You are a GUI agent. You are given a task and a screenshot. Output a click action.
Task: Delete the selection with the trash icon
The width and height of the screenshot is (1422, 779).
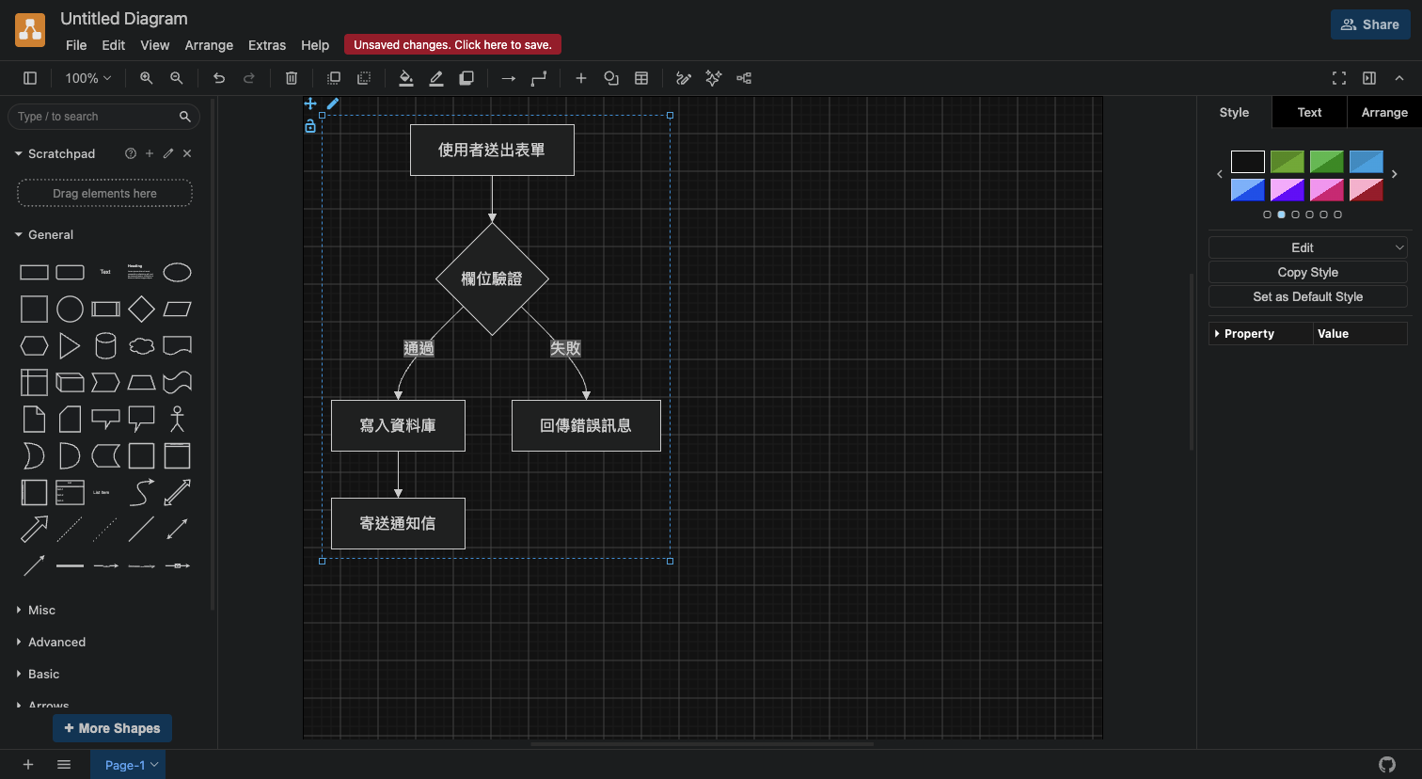[x=292, y=78]
